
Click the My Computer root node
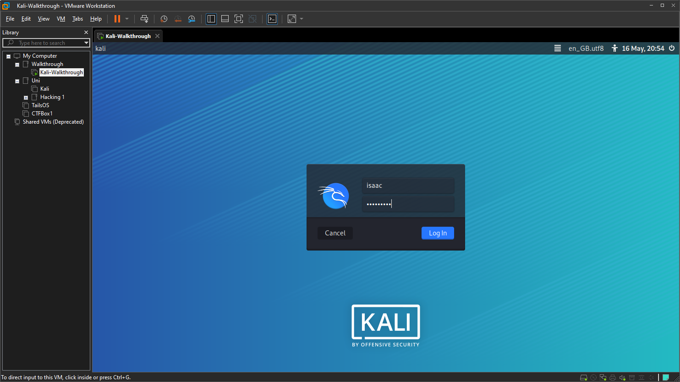pos(40,56)
